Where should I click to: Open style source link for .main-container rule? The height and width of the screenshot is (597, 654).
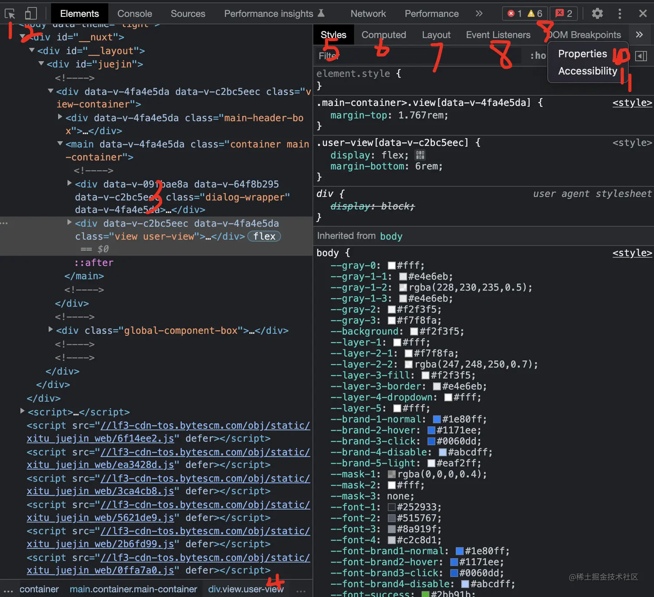click(632, 103)
